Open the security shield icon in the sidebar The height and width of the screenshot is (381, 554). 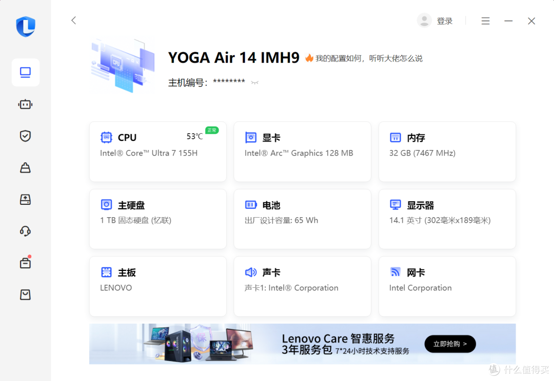point(25,136)
